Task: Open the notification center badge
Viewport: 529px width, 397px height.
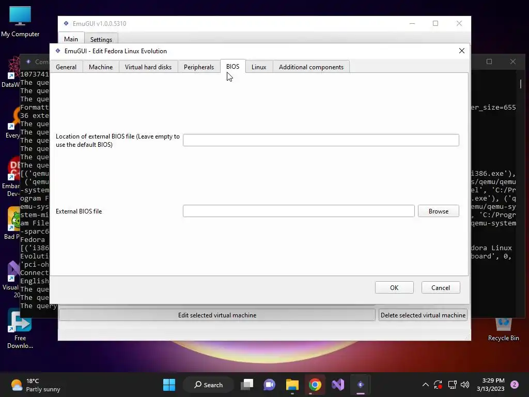Action: tap(515, 385)
